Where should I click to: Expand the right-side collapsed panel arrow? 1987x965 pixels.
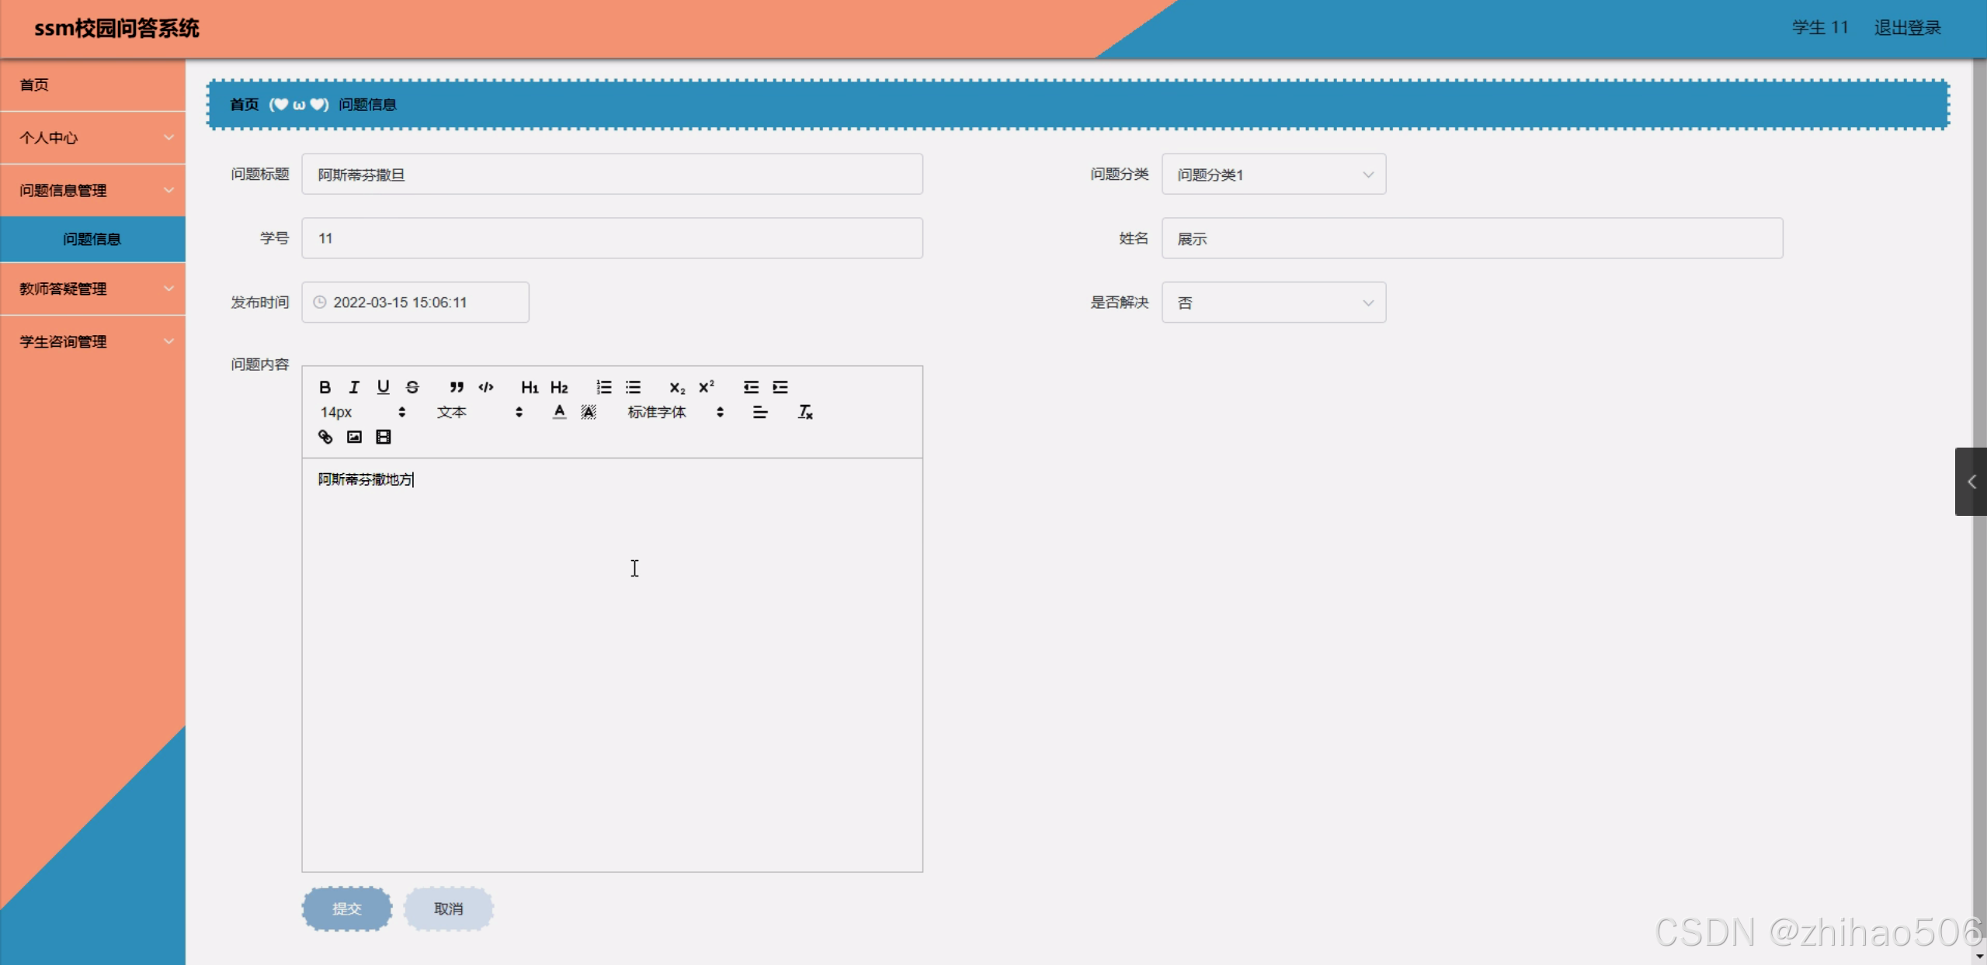point(1971,482)
